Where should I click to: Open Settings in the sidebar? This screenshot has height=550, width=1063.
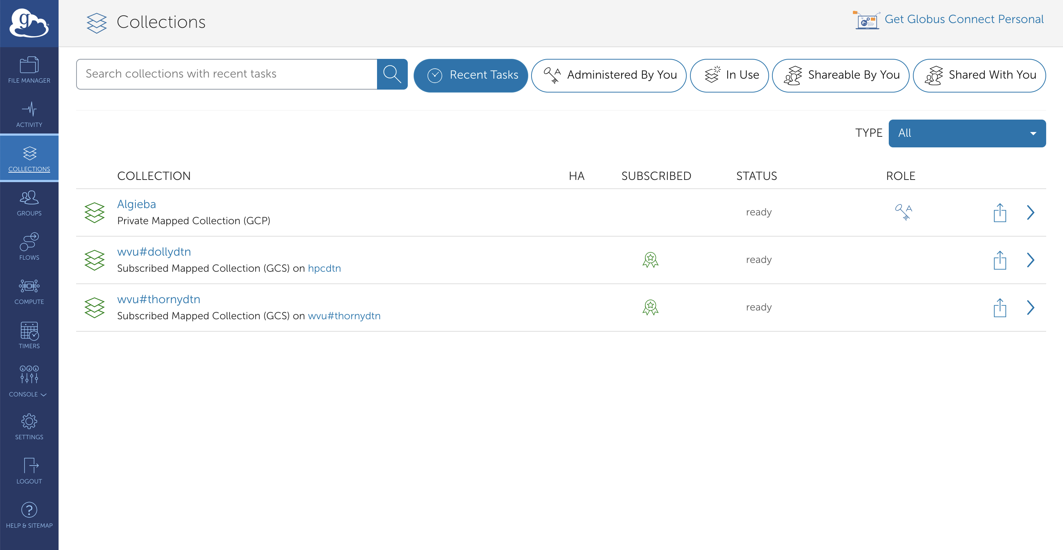29,427
